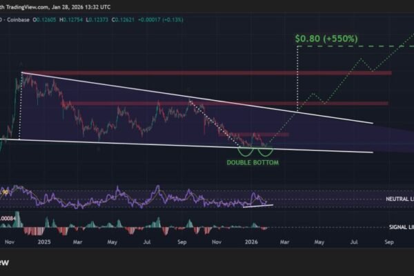Click the $0.80 (+550%) price target label
The height and width of the screenshot is (276, 414).
point(326,39)
